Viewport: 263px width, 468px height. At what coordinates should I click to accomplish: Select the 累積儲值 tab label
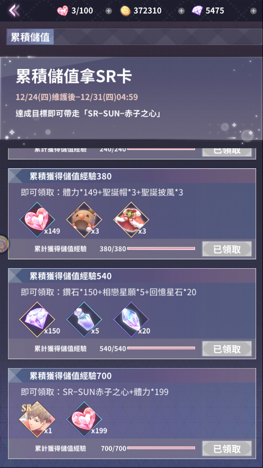click(x=30, y=37)
